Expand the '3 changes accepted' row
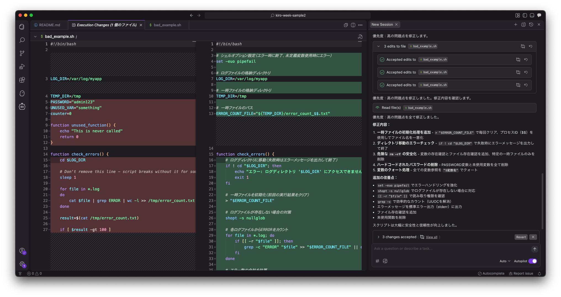Image resolution: width=561 pixels, height=297 pixels. (378, 237)
